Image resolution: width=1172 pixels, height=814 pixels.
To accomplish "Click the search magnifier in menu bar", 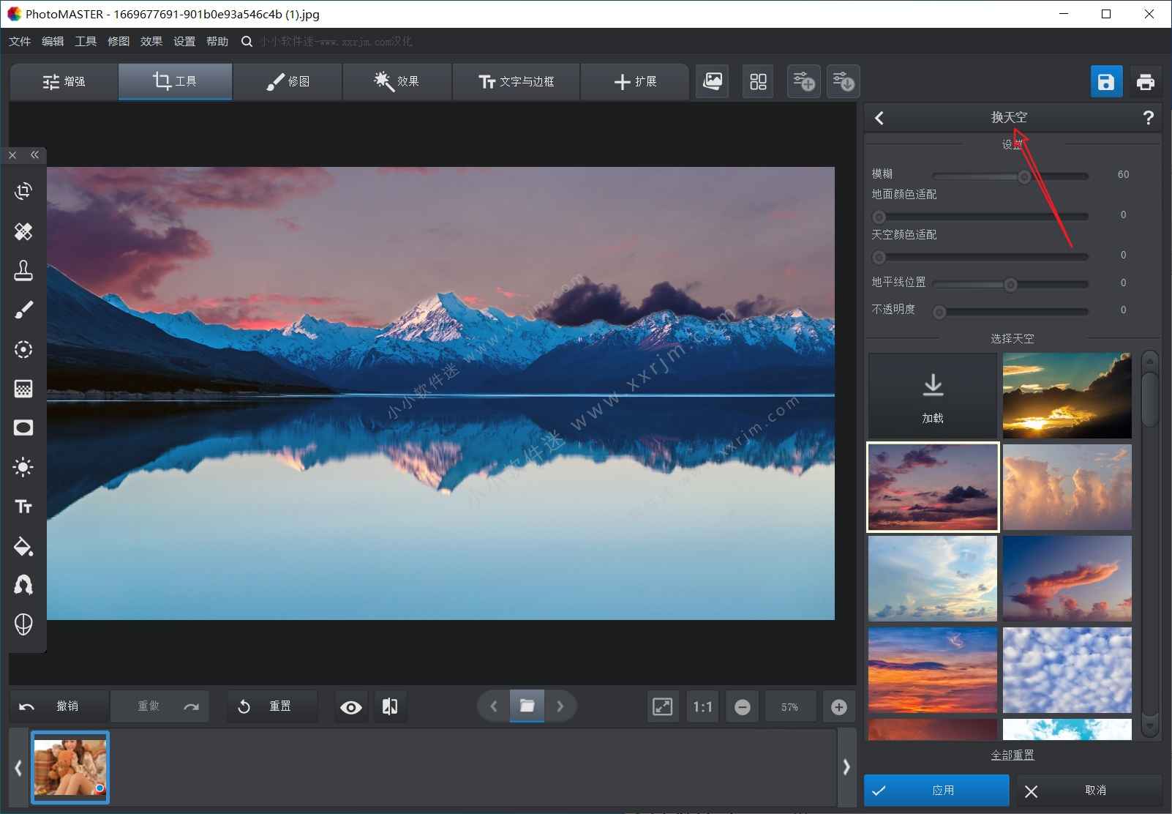I will coord(247,42).
